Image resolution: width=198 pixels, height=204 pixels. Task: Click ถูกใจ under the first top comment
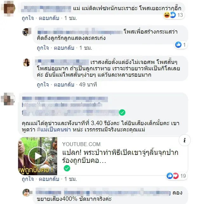28,18
